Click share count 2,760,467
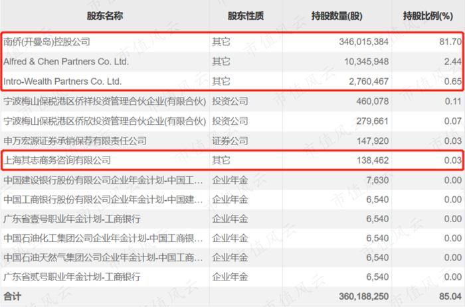 coord(369,82)
